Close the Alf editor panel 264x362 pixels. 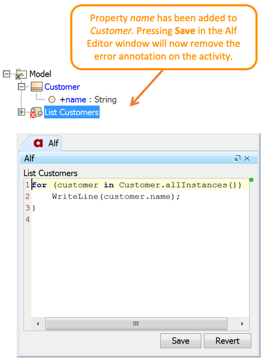(x=247, y=159)
